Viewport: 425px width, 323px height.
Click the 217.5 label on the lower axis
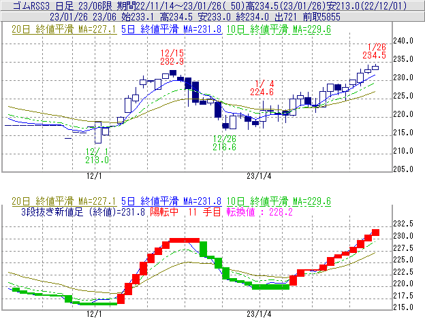click(x=403, y=295)
